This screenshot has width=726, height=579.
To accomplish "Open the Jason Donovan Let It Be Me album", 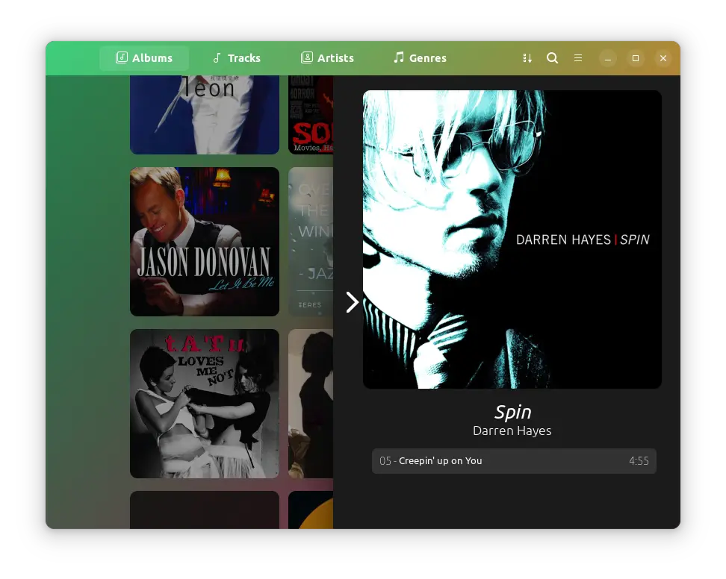I will tap(205, 242).
